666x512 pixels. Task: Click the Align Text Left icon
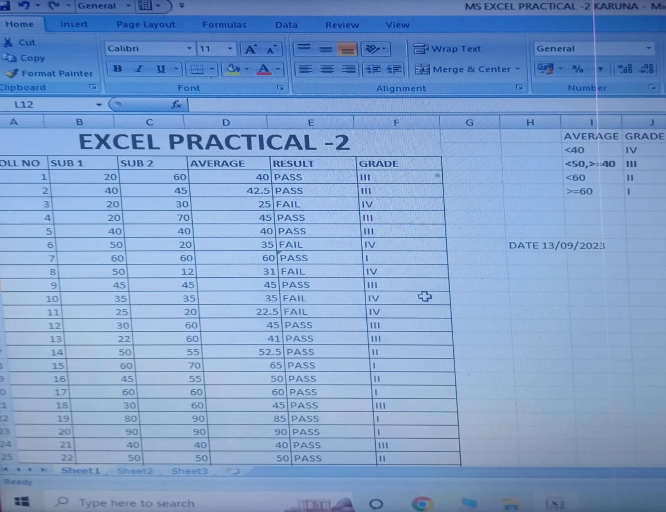tap(305, 69)
